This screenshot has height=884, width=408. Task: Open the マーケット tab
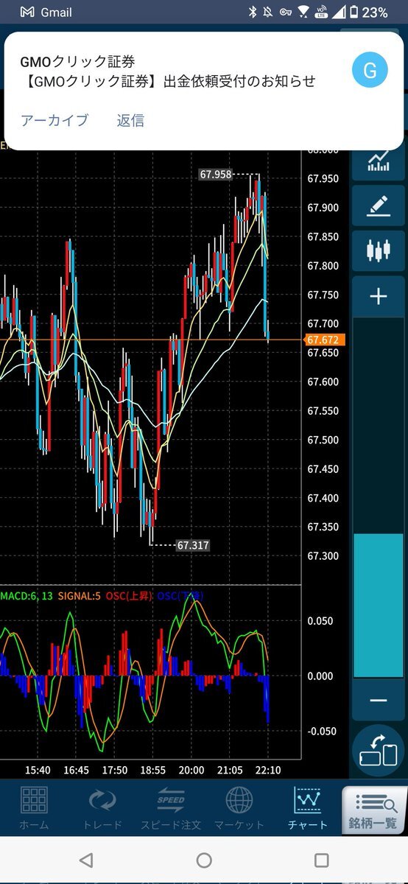click(239, 808)
